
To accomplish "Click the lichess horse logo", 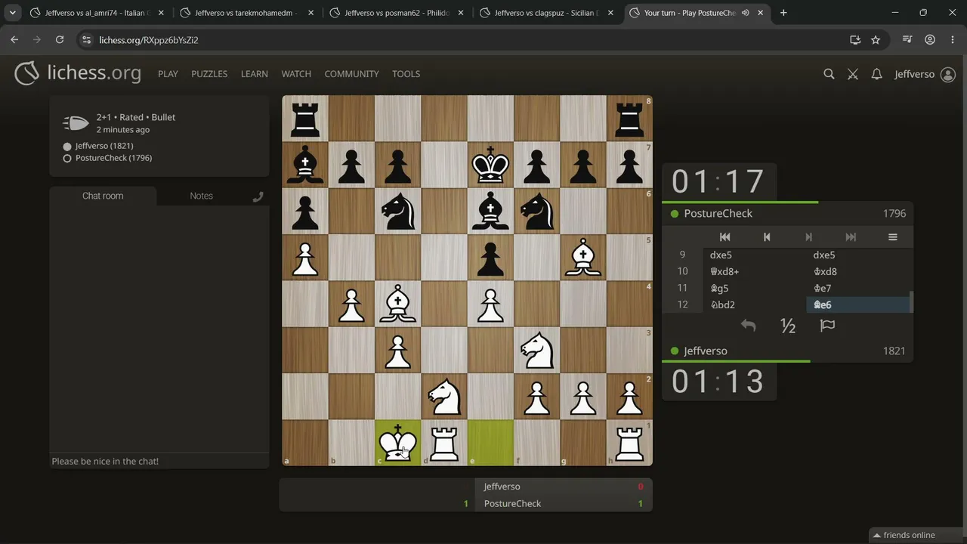I will point(27,73).
